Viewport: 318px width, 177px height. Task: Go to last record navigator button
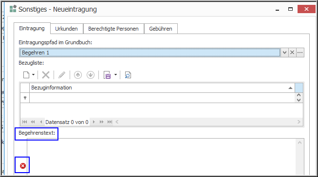coord(110,122)
